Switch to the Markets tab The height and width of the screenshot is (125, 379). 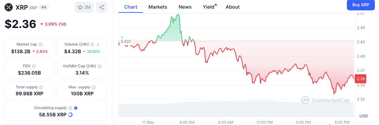click(158, 7)
